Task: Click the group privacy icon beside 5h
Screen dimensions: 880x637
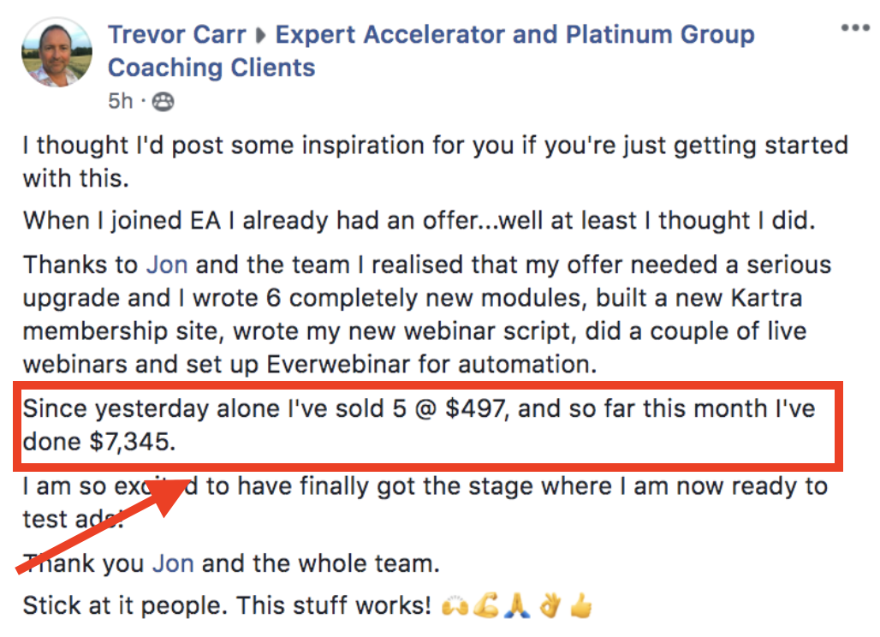Action: (164, 102)
